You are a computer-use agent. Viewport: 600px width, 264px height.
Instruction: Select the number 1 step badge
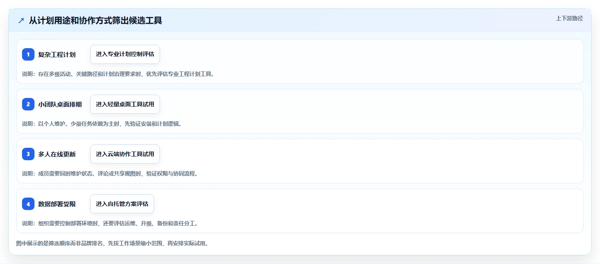tap(28, 54)
